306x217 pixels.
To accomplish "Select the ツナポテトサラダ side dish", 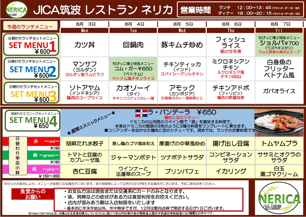I will coord(182,157).
